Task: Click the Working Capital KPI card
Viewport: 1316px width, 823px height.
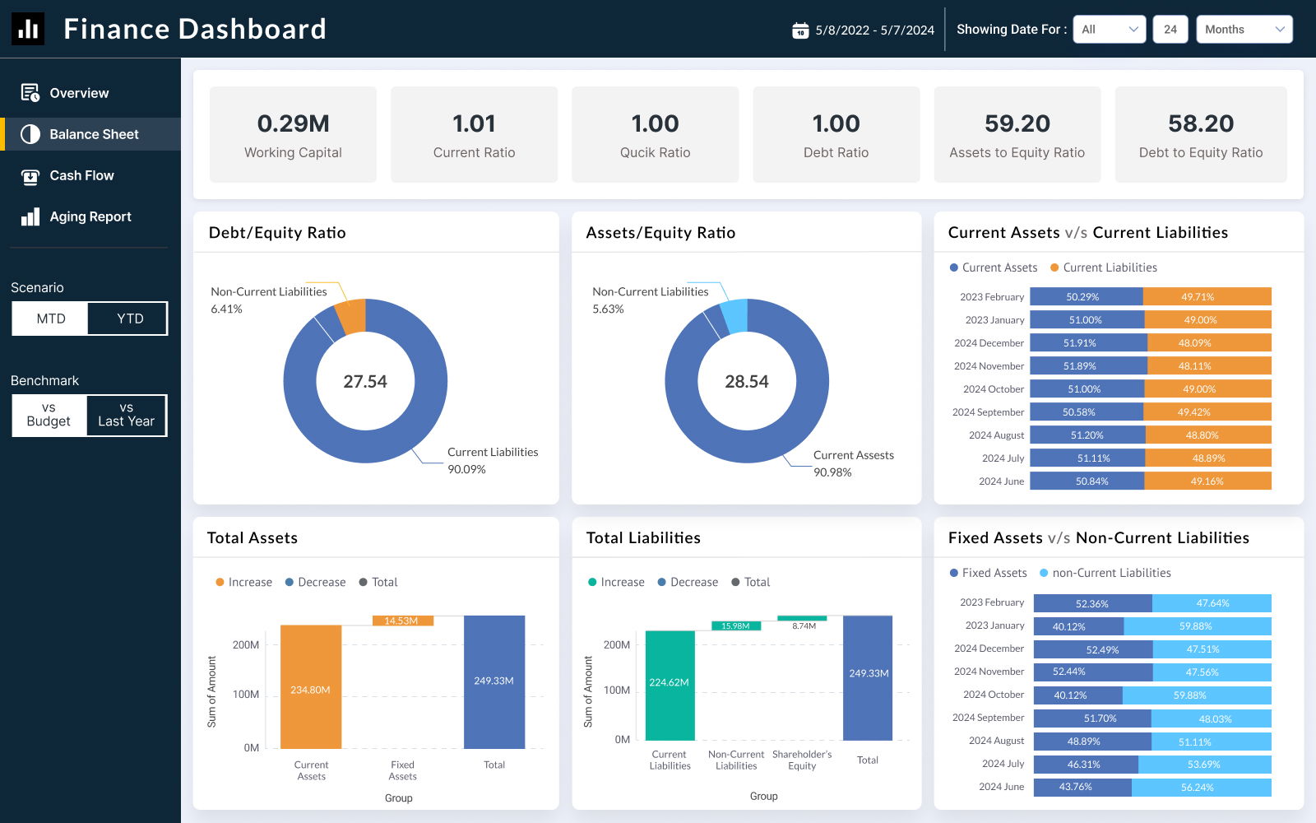Action: (293, 135)
